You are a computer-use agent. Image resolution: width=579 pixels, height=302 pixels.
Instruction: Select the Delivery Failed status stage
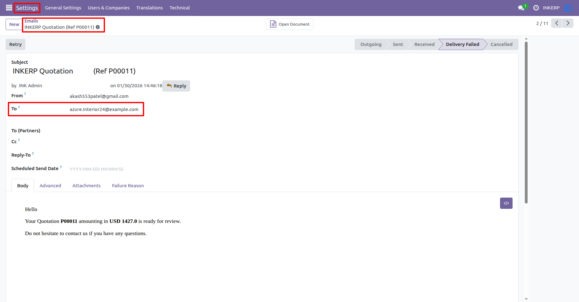[462, 44]
